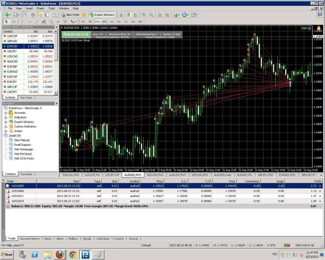Image resolution: width=325 pixels, height=260 pixels.
Task: Expand the Custom Indicators tree node
Action: click(x=6, y=127)
